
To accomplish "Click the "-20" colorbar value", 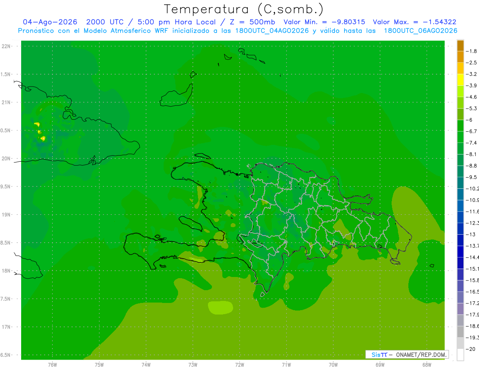I will coord(471,349).
